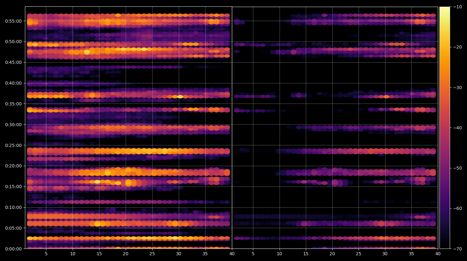Click the 0:15:00 y-axis tick label

[x=13, y=187]
